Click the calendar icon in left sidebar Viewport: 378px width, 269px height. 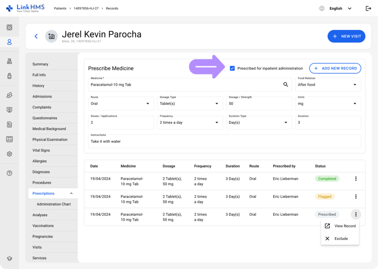tap(10, 27)
